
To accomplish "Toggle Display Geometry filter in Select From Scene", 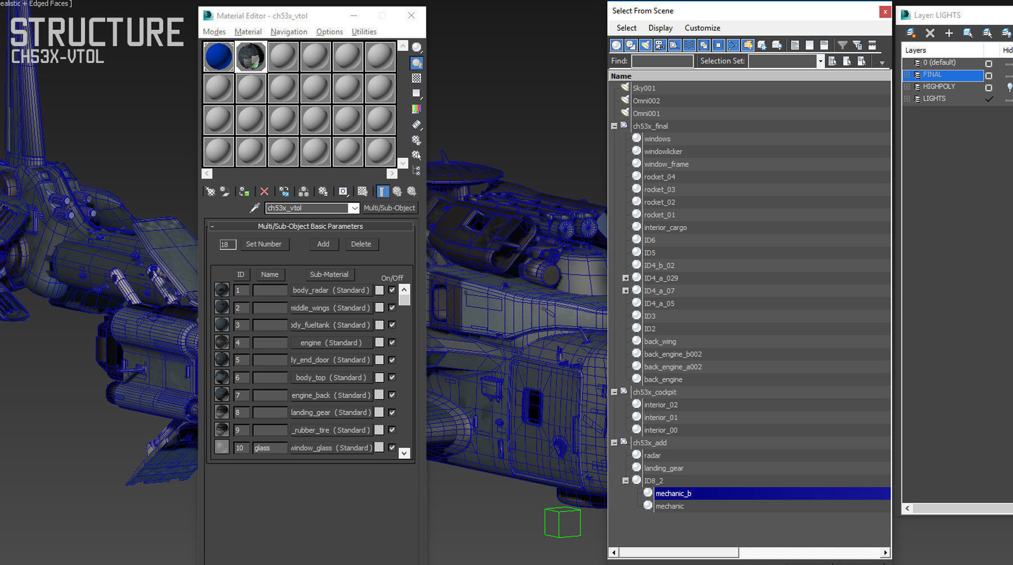I will click(x=616, y=45).
